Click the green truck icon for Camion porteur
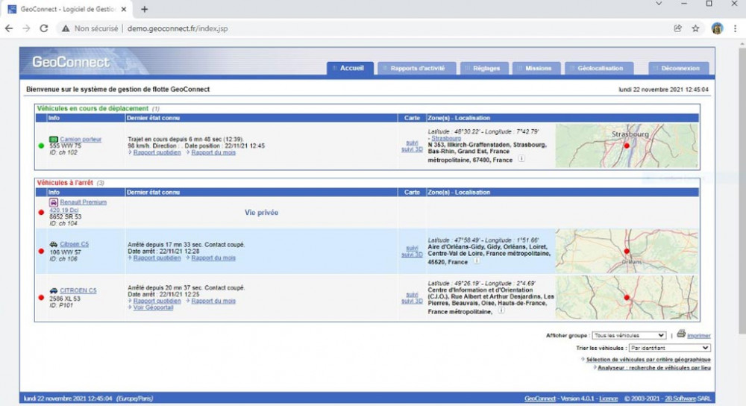The height and width of the screenshot is (406, 746). click(x=53, y=140)
